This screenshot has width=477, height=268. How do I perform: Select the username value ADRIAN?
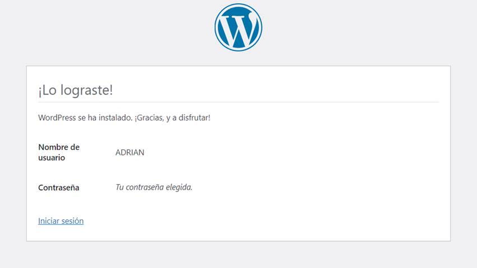129,152
